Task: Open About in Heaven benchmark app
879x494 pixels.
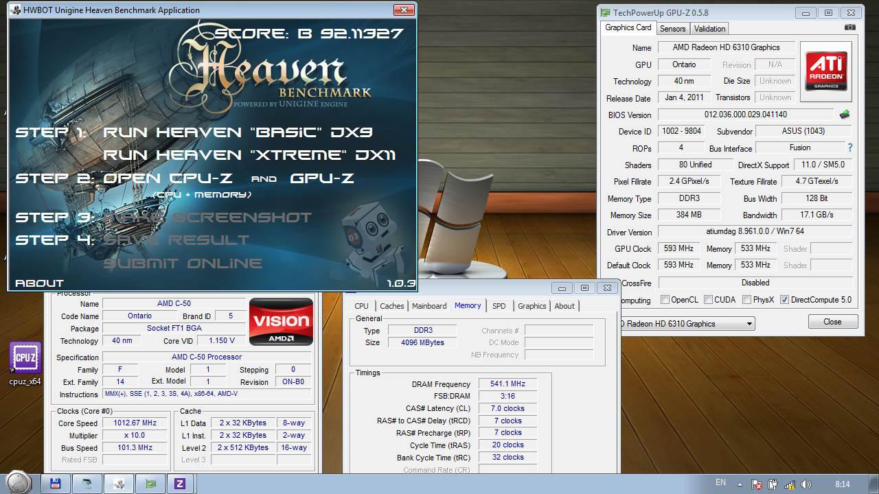Action: 39,283
